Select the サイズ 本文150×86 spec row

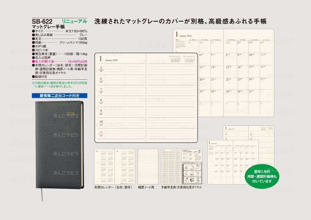pyautogui.click(x=60, y=31)
